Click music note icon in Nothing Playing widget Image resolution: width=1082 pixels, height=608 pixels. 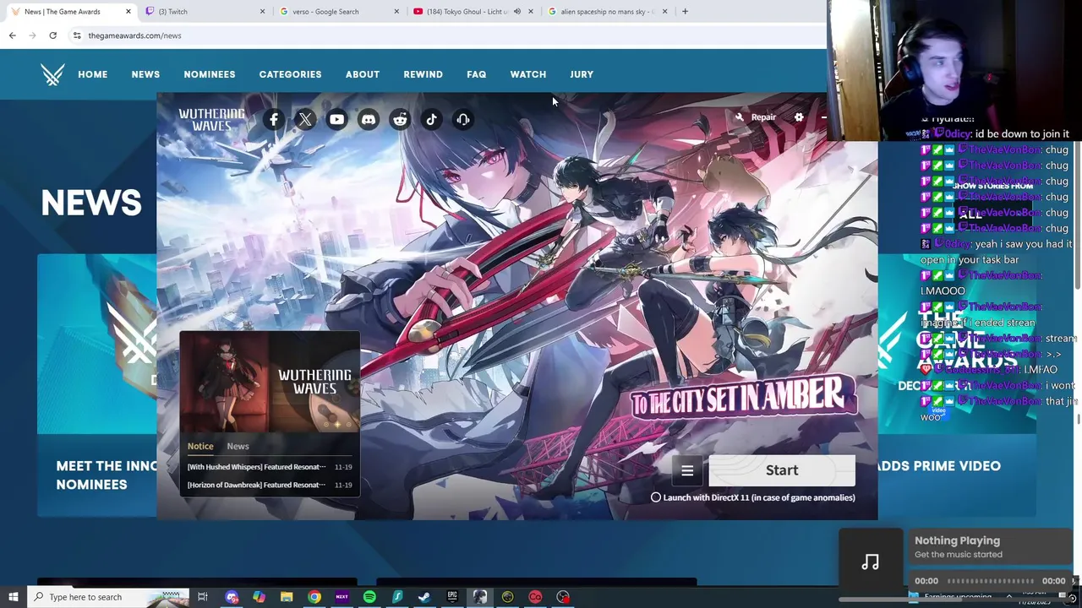coord(871,562)
